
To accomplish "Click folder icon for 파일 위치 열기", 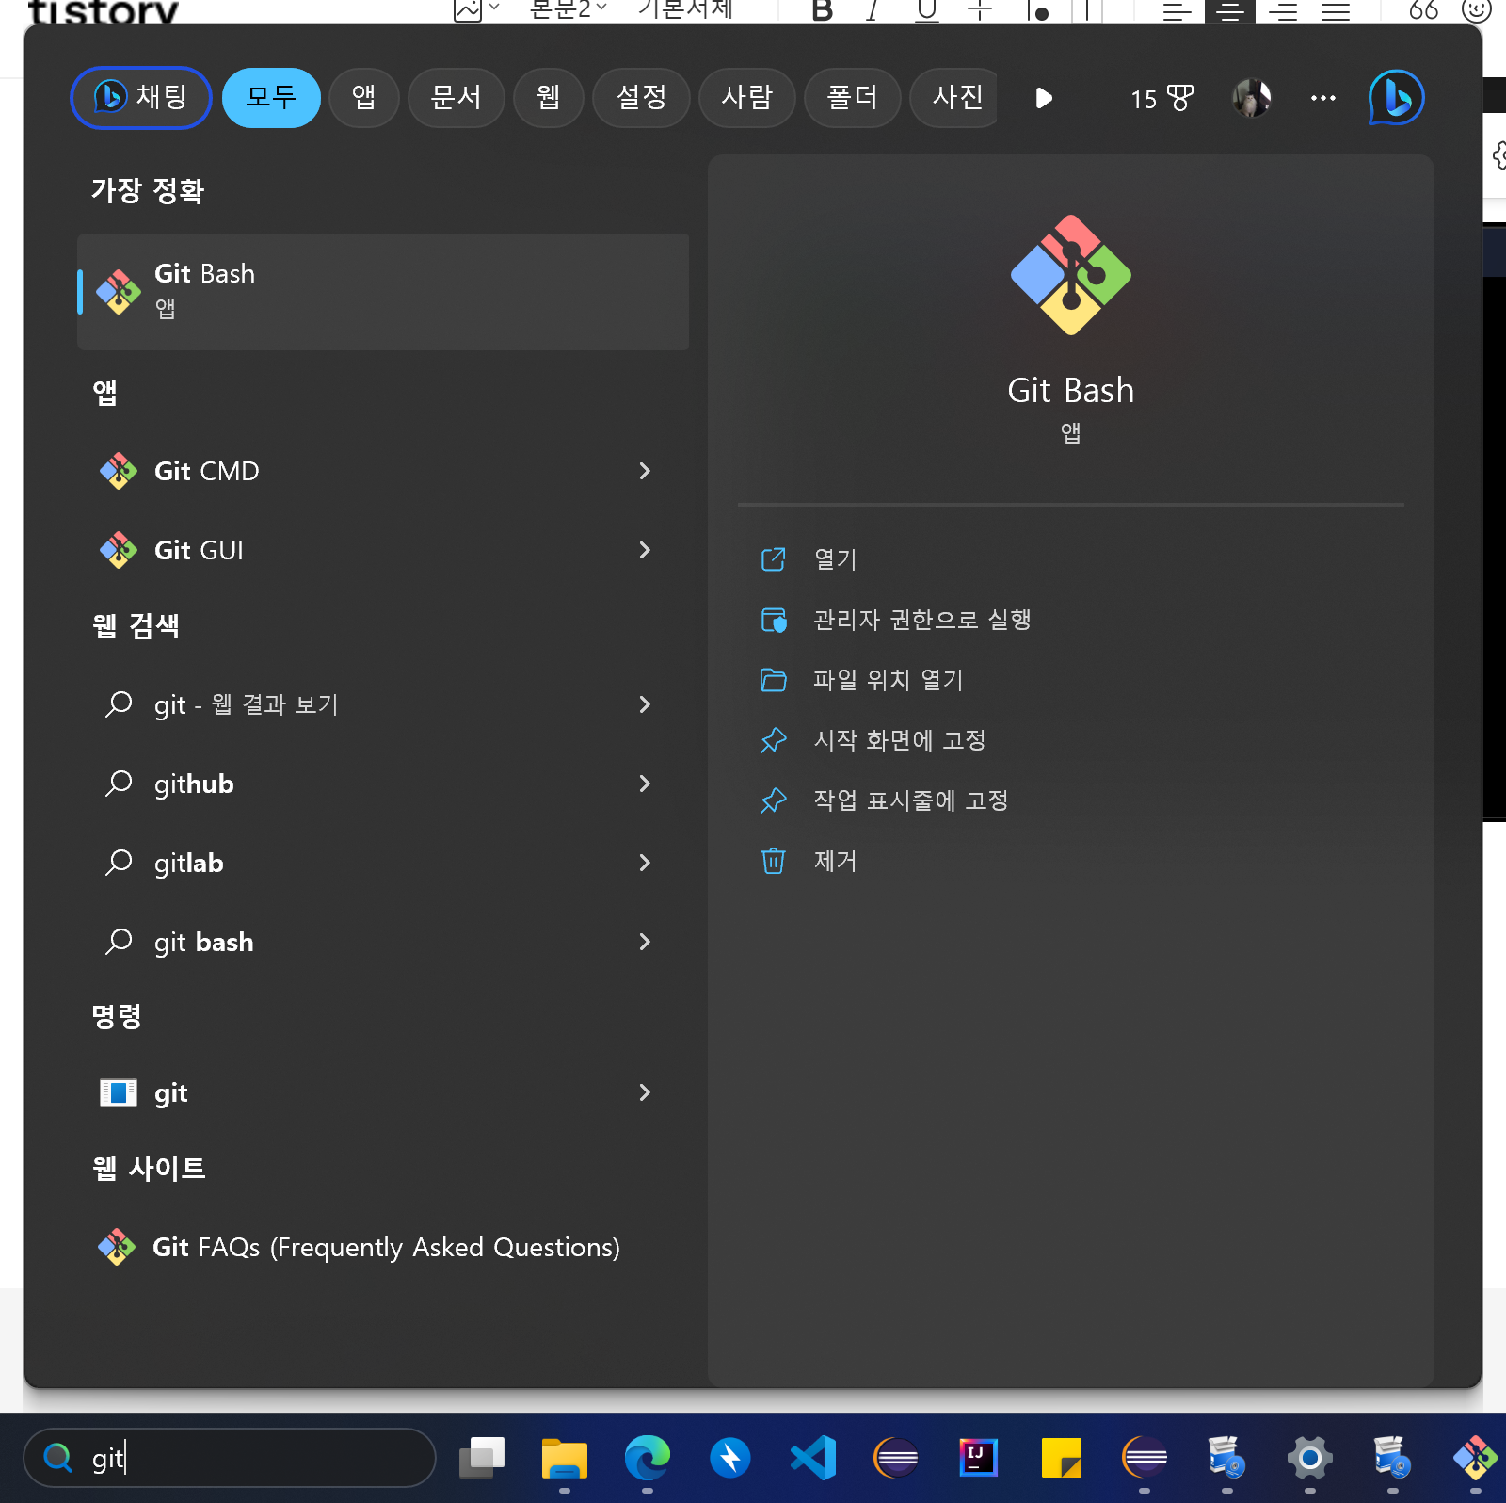I will 773,680.
